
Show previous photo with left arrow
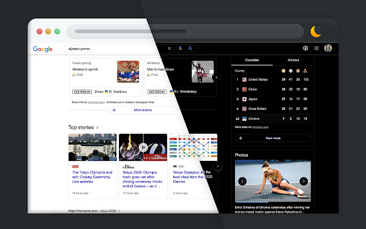242,181
